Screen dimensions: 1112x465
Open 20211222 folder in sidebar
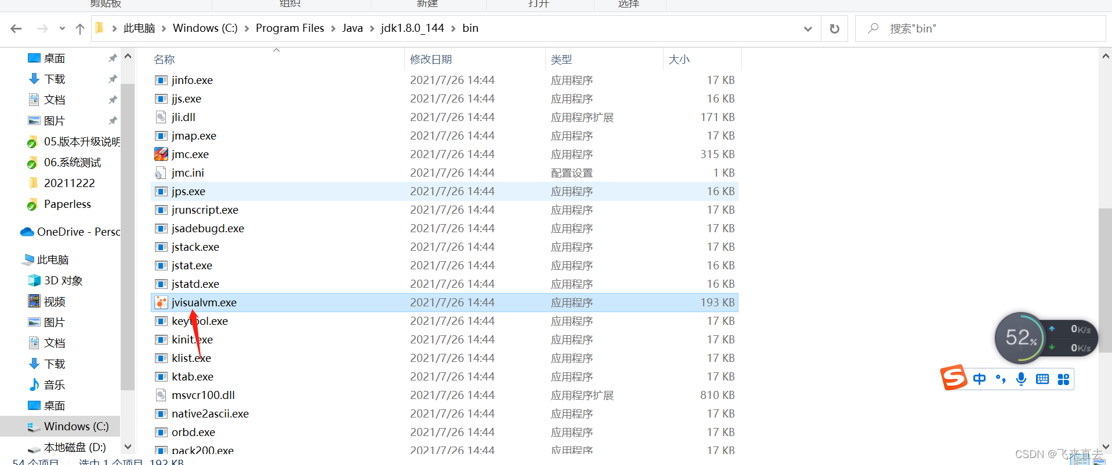tap(69, 183)
